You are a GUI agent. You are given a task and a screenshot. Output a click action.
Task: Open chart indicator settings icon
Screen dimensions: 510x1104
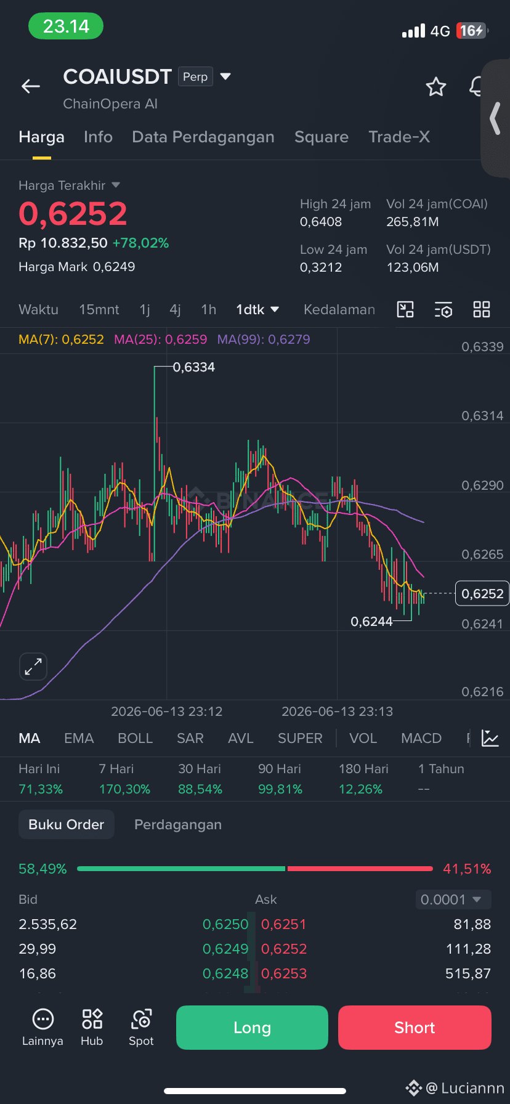[x=443, y=309]
